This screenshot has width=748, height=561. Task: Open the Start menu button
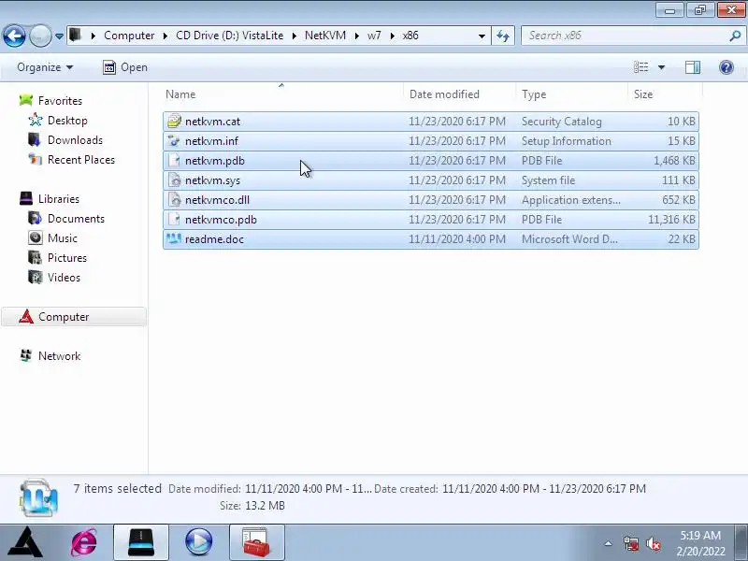point(27,542)
